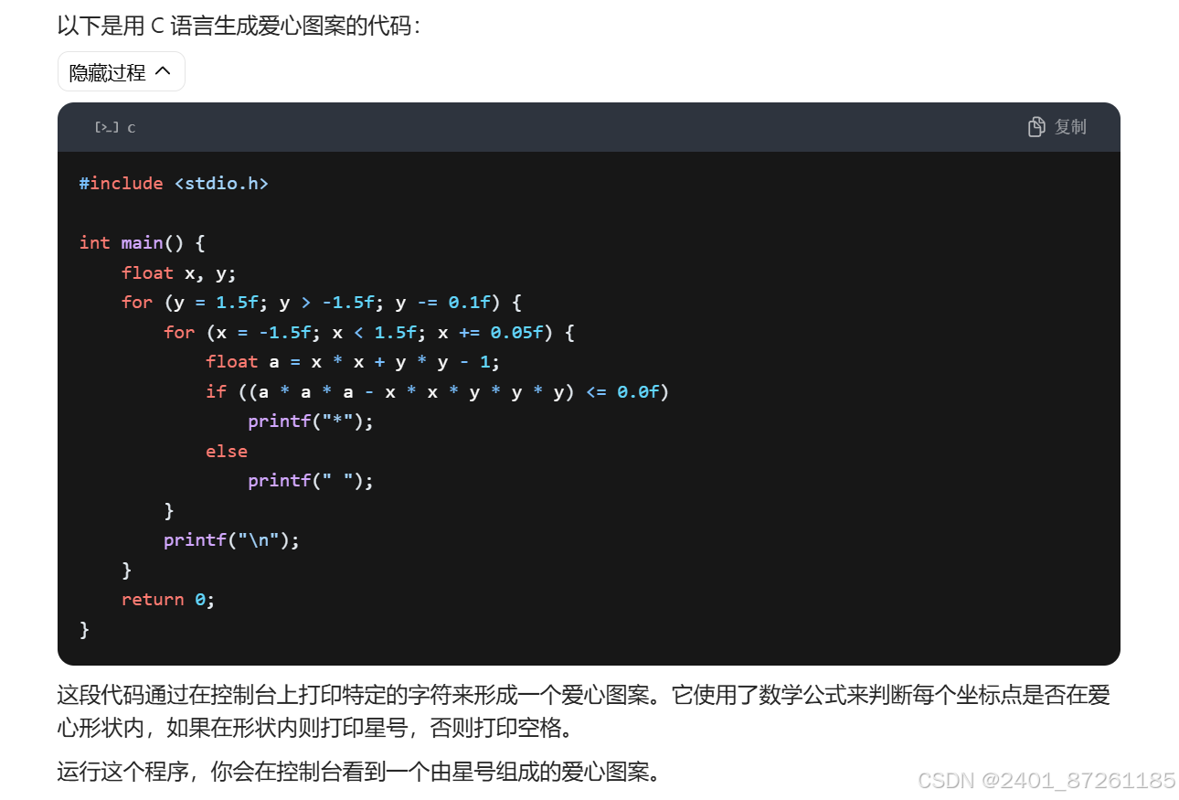Click the heading 以下是用 C 语言生成爱心图案的代码
1179x800 pixels.
tap(239, 25)
